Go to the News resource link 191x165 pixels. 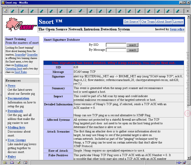[x=12, y=86]
